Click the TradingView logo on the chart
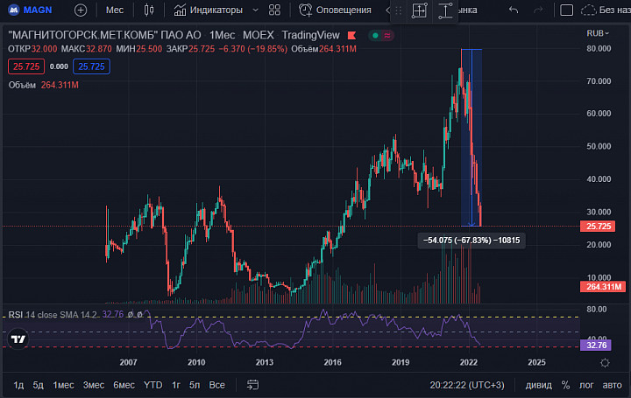631x398 pixels. pos(18,339)
